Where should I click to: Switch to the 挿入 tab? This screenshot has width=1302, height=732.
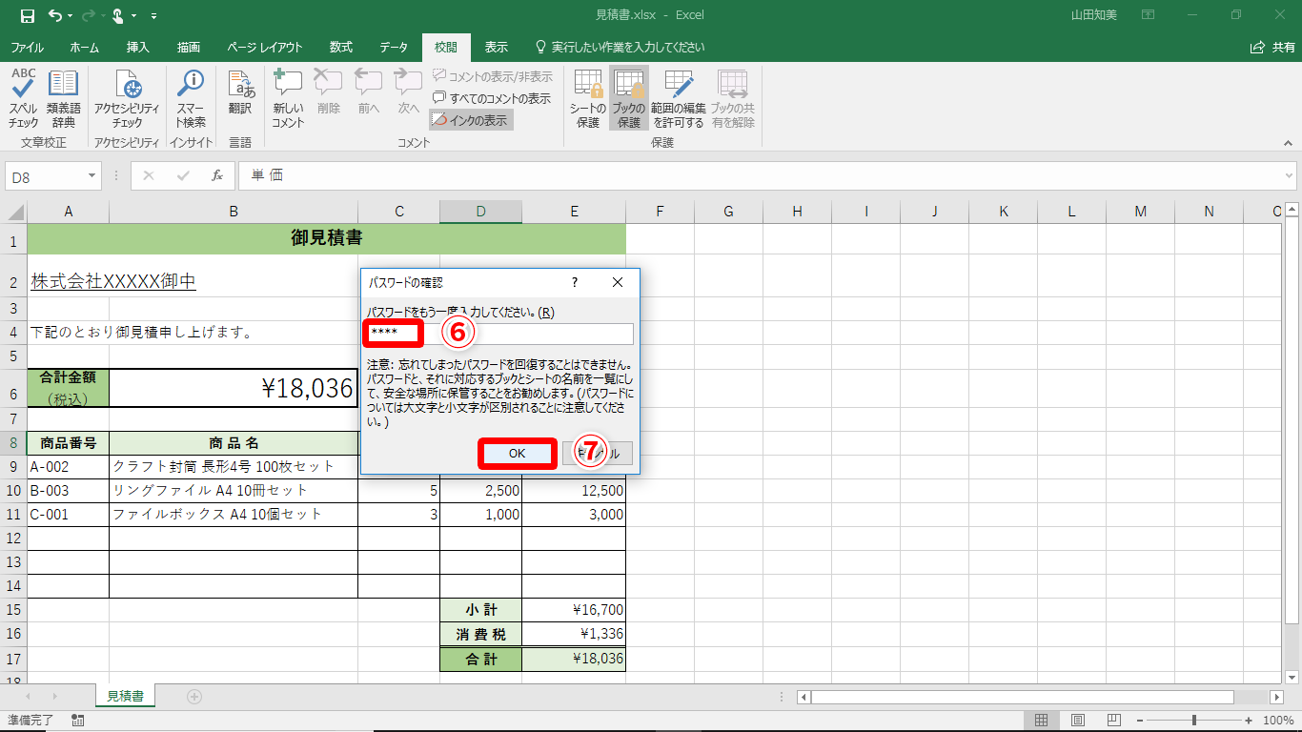point(138,47)
